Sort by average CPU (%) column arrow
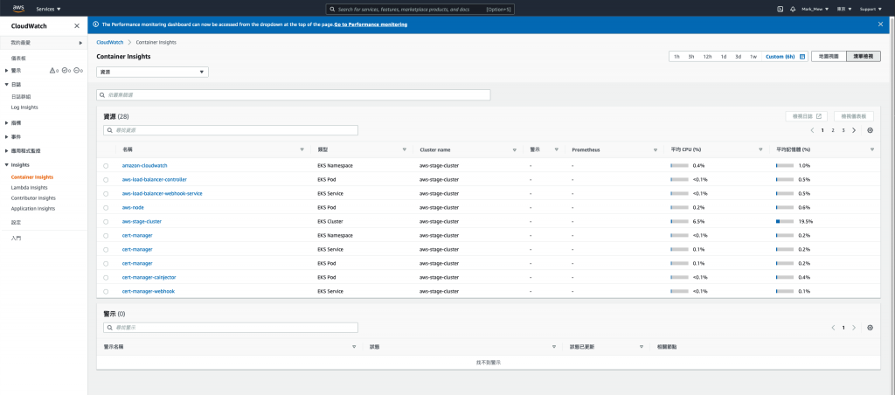 tap(761, 149)
